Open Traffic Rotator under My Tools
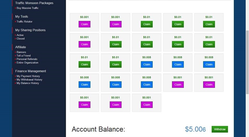The image size is (249, 137). [x=24, y=22]
